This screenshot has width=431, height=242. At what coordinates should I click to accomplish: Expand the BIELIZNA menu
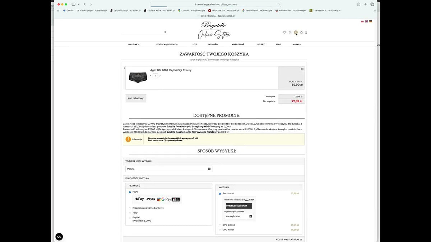134,44
